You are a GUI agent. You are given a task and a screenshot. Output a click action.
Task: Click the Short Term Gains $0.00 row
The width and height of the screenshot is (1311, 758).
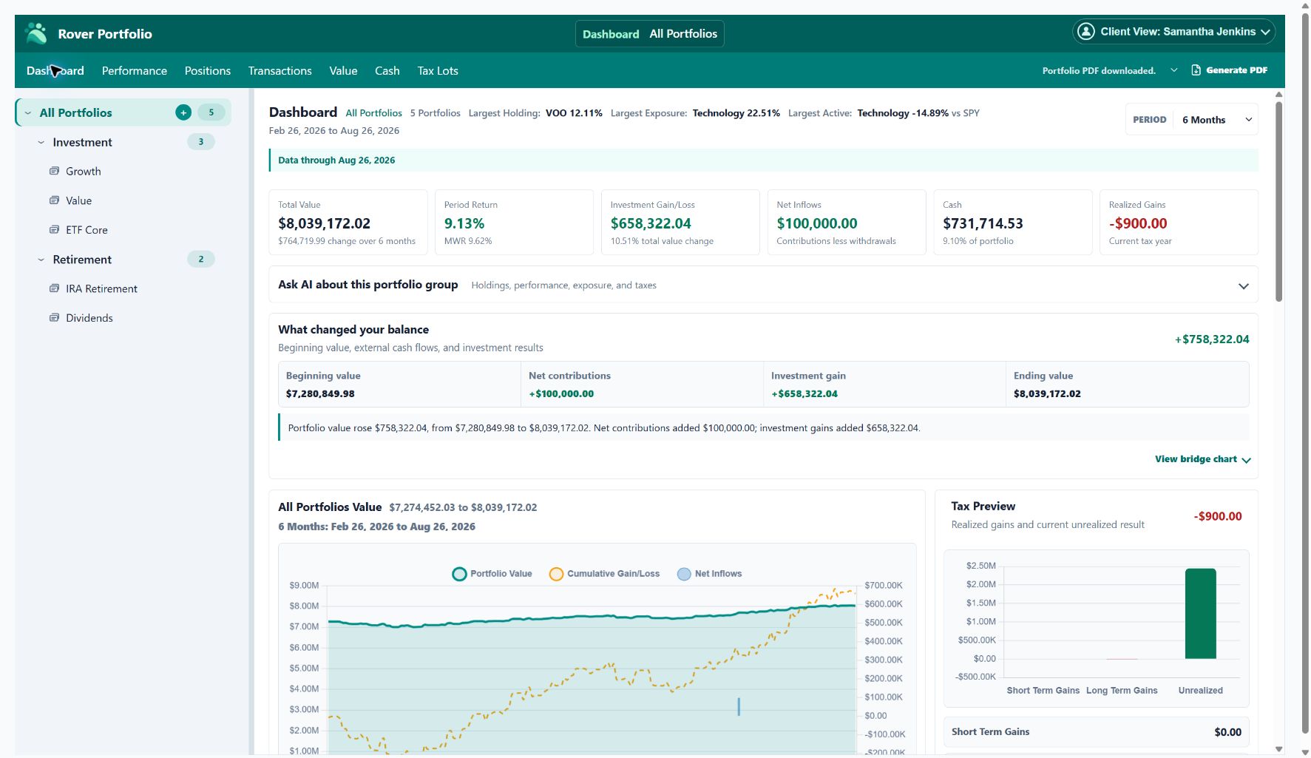pyautogui.click(x=1096, y=732)
